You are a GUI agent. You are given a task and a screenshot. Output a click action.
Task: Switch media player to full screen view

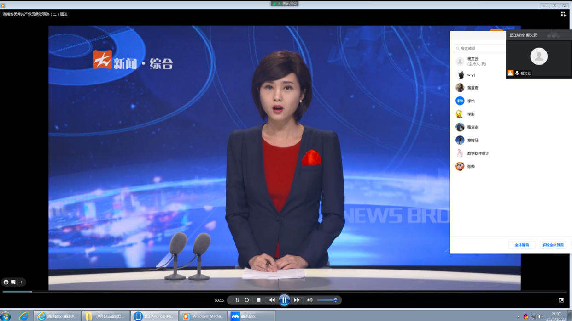point(561,300)
